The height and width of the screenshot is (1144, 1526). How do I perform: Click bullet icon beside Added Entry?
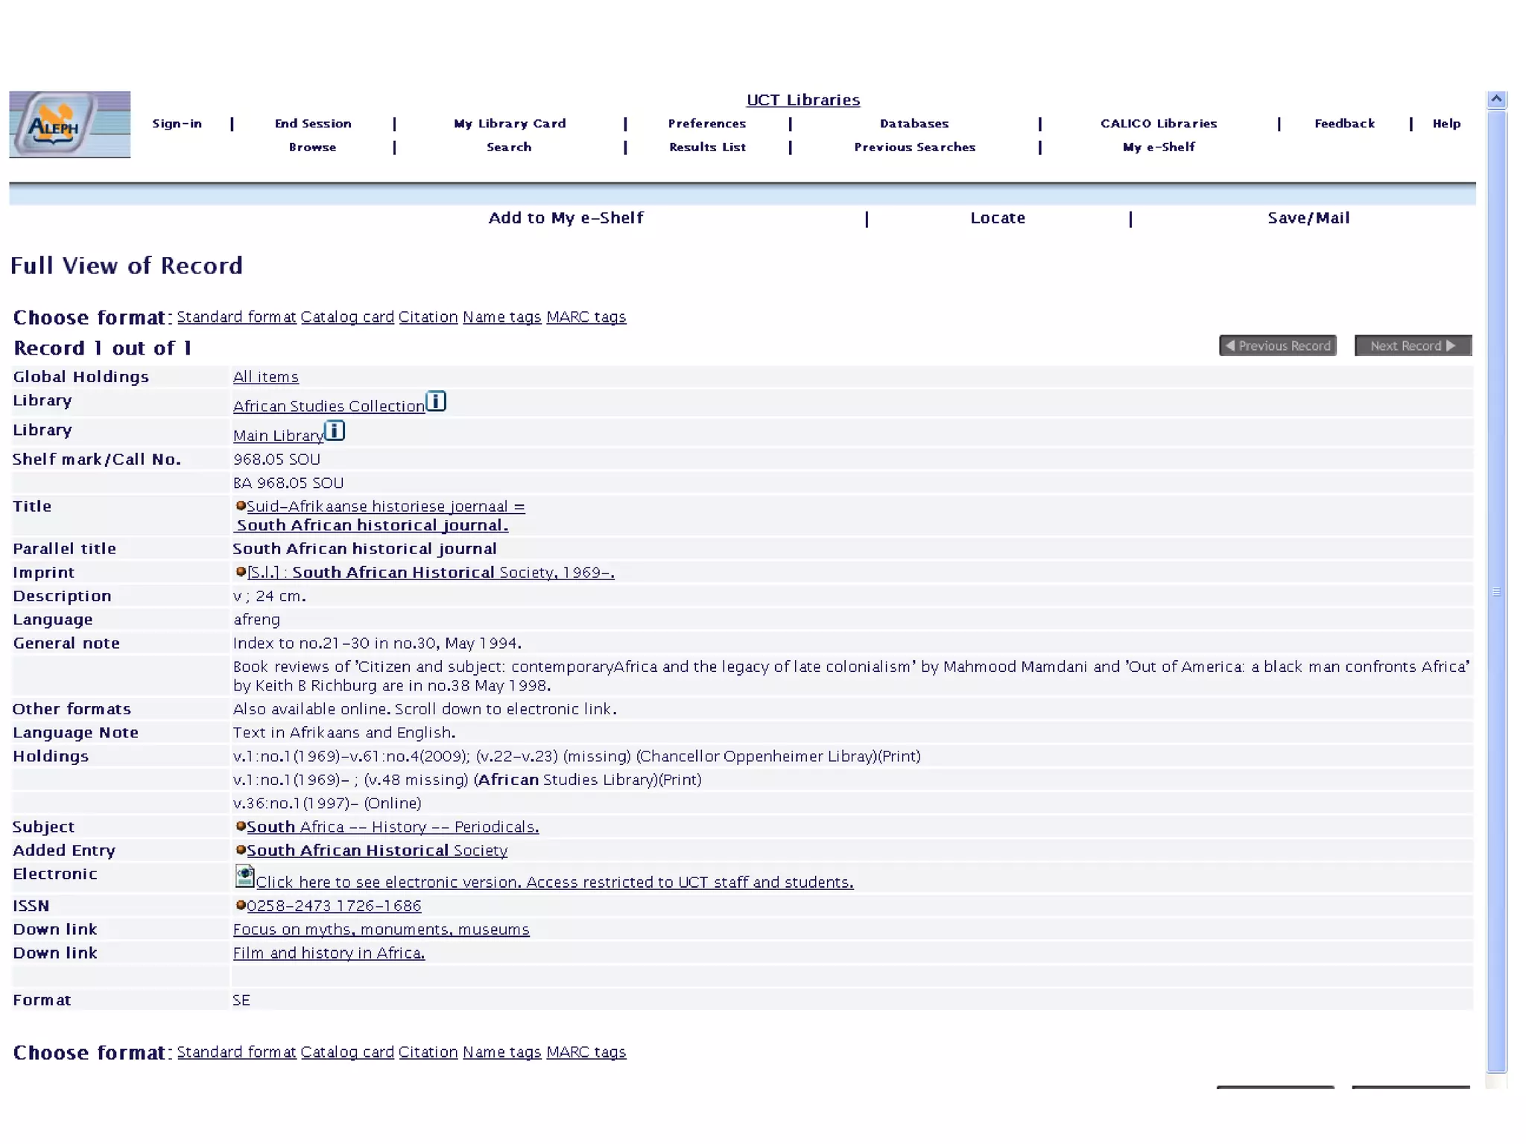[241, 850]
